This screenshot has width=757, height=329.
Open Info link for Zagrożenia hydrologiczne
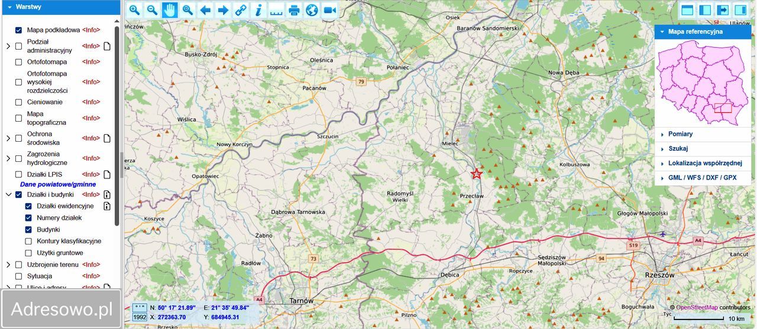coord(91,158)
